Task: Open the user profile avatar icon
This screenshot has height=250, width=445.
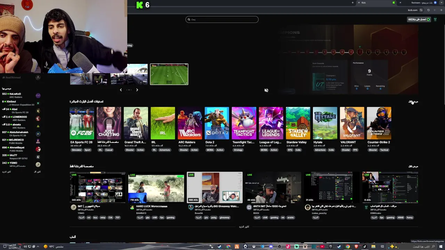Action: point(435,19)
